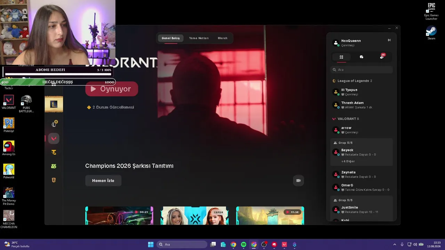445x250 pixels.
Task: Collapse the friends panel with arrow icon
Action: (389, 40)
